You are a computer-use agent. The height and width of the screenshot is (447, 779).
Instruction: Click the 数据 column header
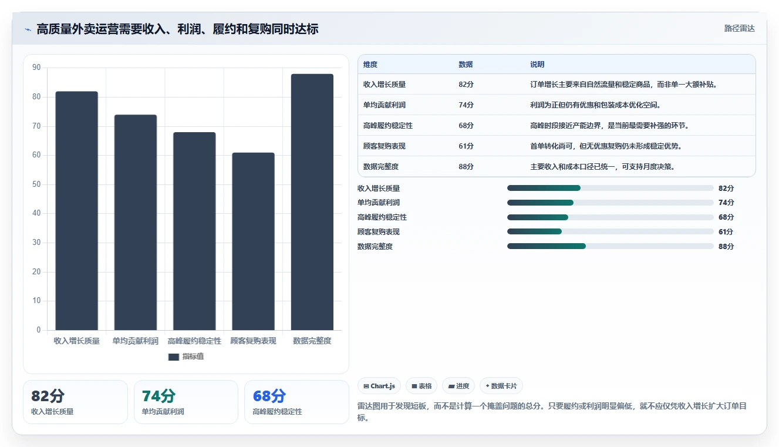point(466,65)
